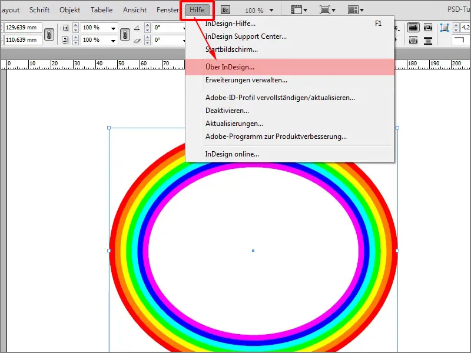Image resolution: width=471 pixels, height=353 pixels.
Task: Select wrap-around-object-shape text wrap
Action: click(413, 40)
